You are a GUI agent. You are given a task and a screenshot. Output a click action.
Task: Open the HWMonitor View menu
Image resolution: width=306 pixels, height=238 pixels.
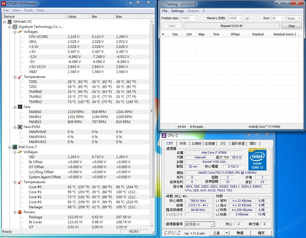click(x=16, y=10)
